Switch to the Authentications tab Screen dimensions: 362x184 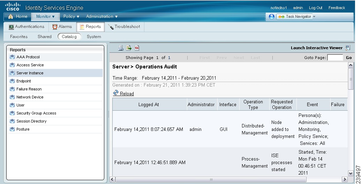tap(27, 27)
